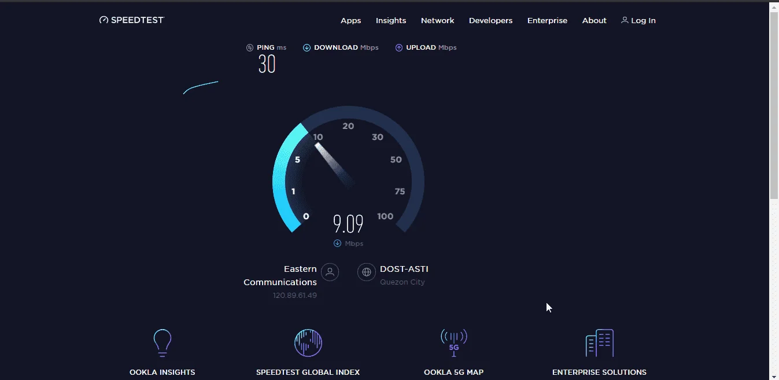Image resolution: width=779 pixels, height=380 pixels.
Task: Click the PING ms label
Action: pyautogui.click(x=271, y=47)
